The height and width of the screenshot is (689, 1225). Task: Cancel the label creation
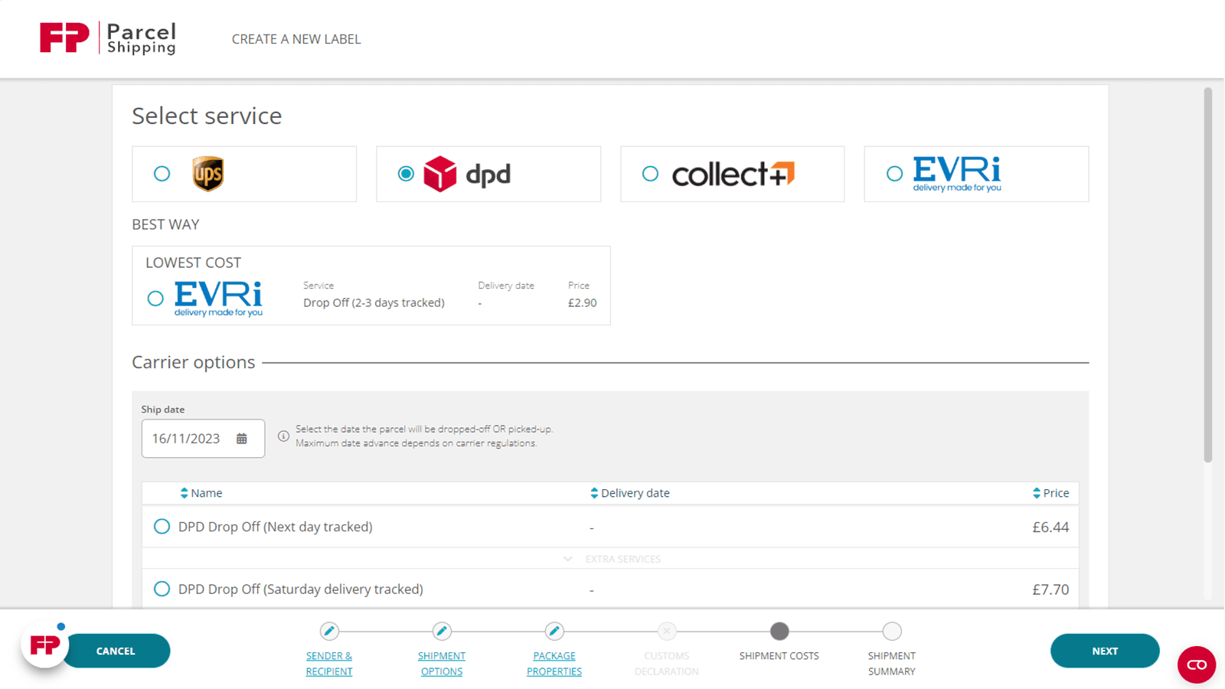[x=116, y=651]
